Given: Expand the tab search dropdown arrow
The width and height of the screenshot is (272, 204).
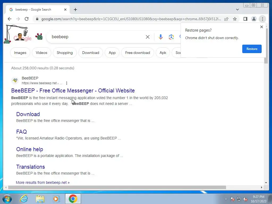Looking at the screenshot, I should [x=237, y=10].
